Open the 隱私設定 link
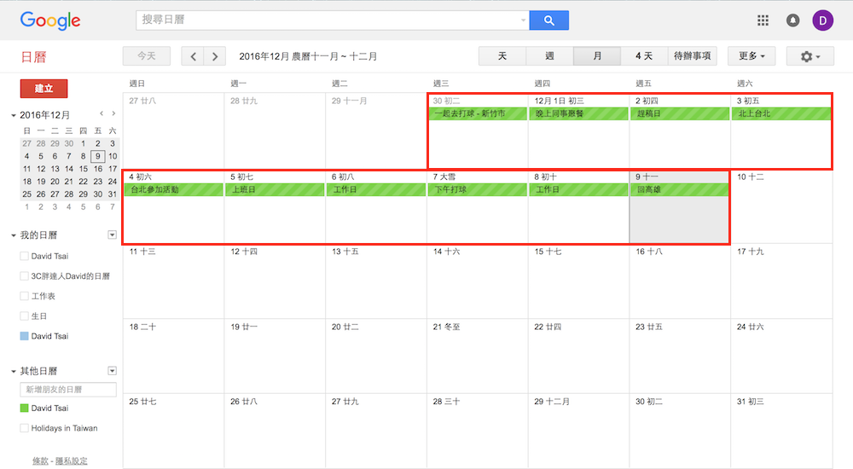Viewport: 853px width, 469px height. [71, 461]
